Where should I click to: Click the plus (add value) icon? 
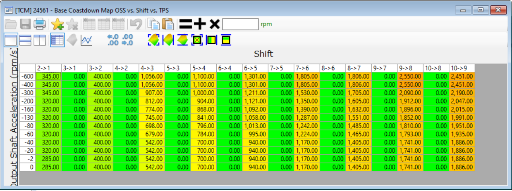point(200,24)
